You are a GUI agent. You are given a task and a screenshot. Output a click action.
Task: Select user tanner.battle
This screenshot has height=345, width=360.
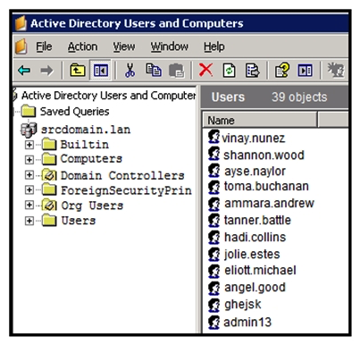click(257, 220)
